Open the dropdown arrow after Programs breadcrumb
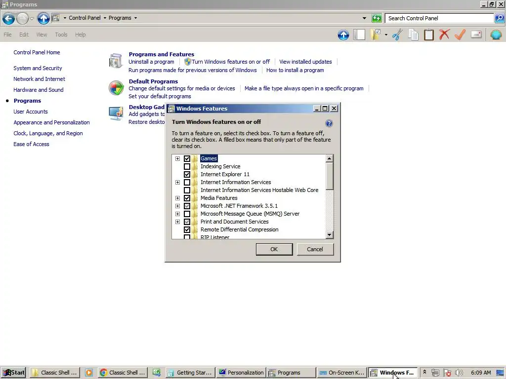Screen dimensions: 506x379 [x=135, y=18]
